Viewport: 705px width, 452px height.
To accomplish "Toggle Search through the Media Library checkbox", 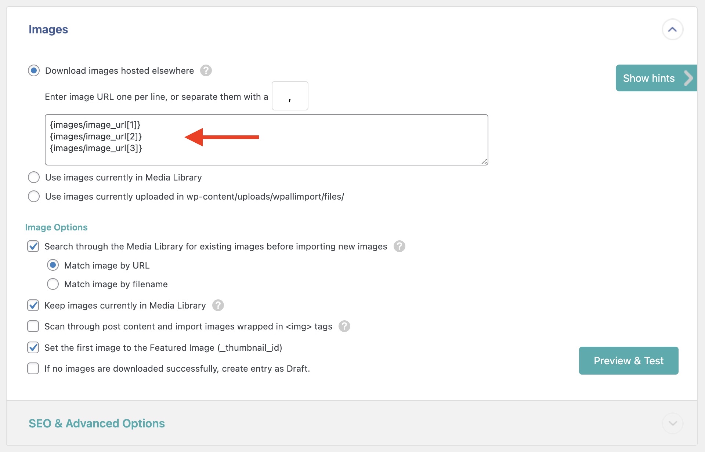I will (x=33, y=246).
